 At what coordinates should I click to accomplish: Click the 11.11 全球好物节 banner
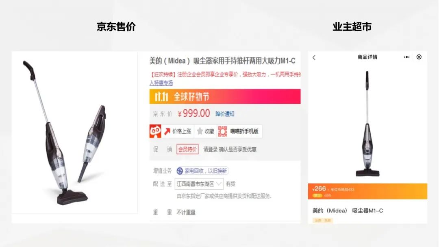[x=225, y=96]
